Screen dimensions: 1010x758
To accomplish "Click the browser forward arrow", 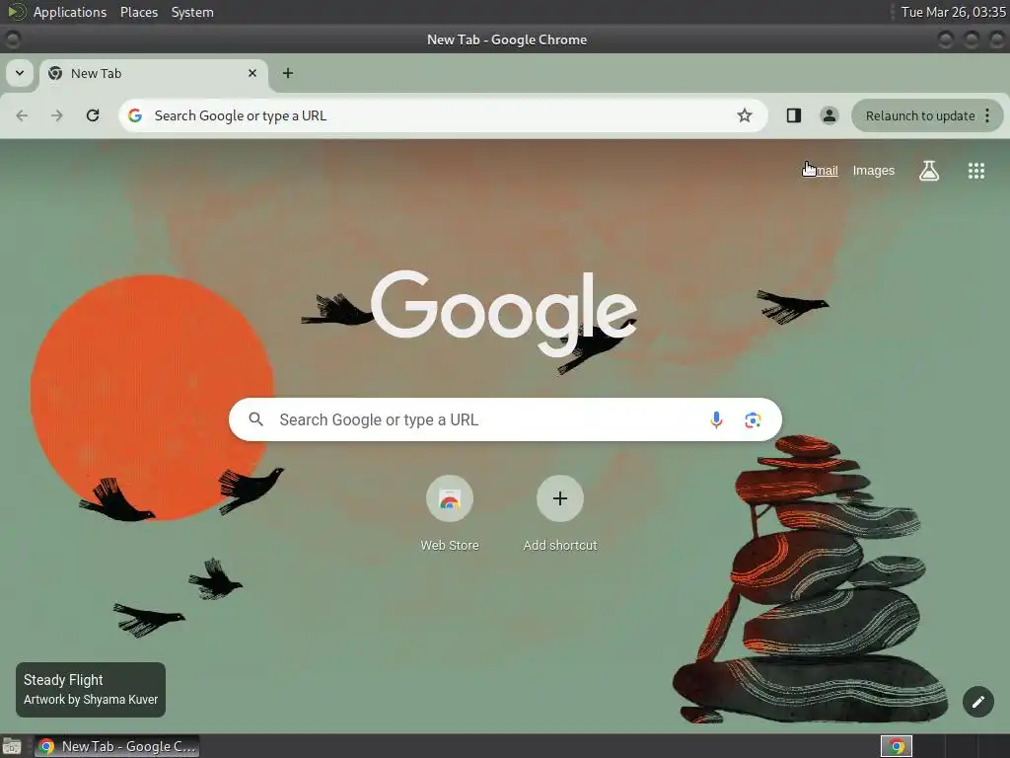I will click(x=57, y=115).
